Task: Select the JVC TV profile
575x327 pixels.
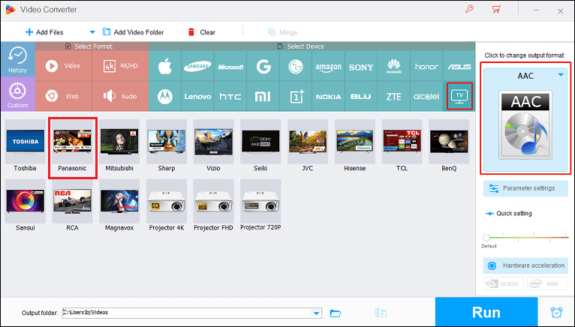Action: pyautogui.click(x=308, y=147)
